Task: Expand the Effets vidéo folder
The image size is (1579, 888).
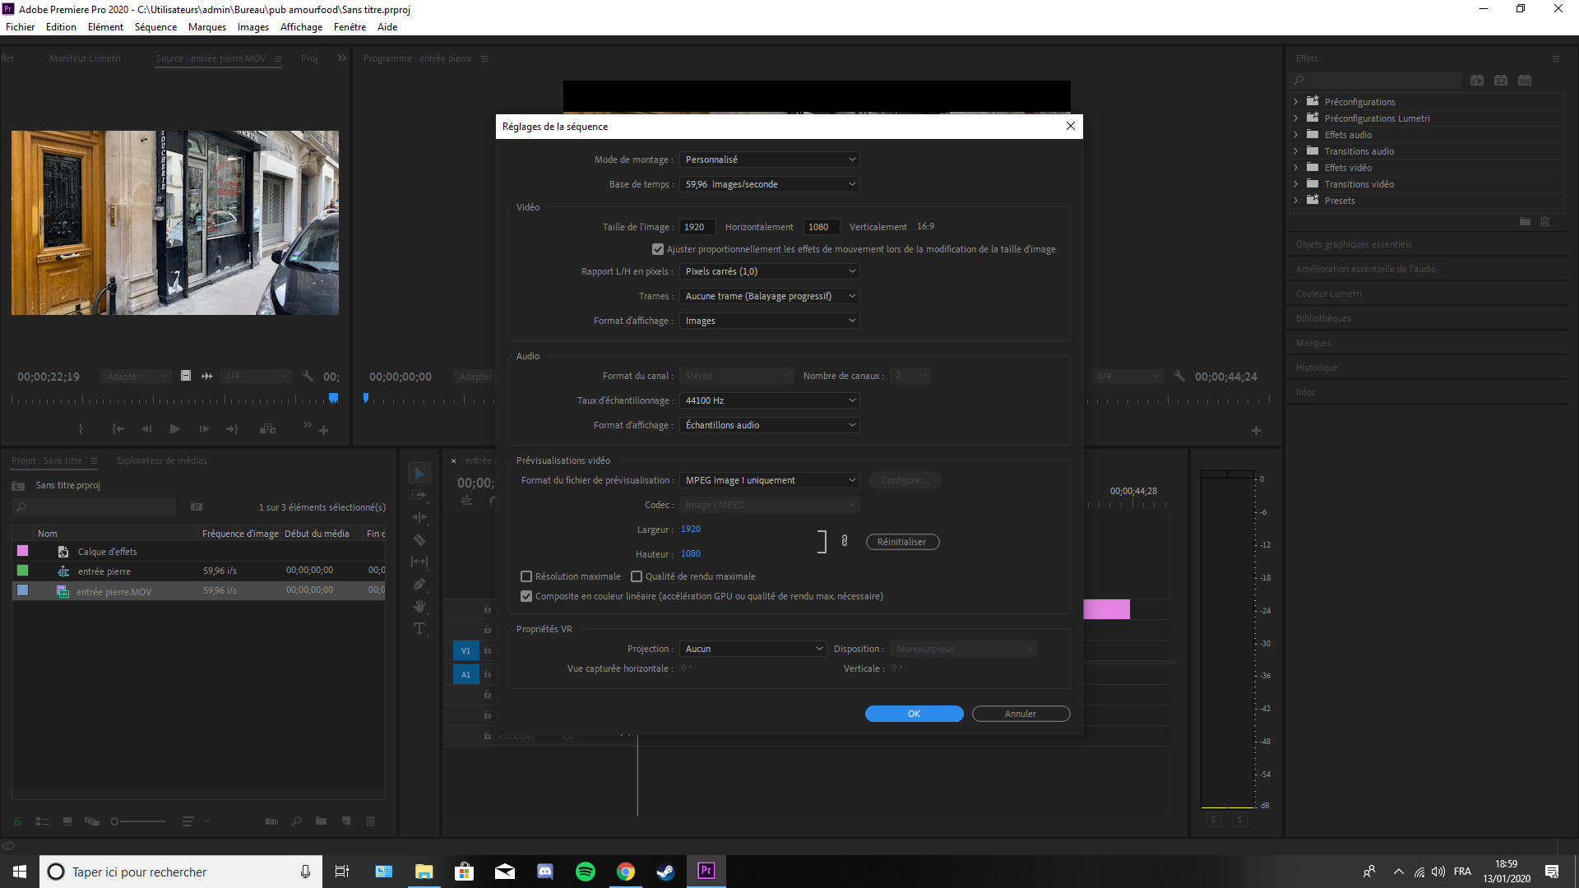Action: click(1296, 168)
